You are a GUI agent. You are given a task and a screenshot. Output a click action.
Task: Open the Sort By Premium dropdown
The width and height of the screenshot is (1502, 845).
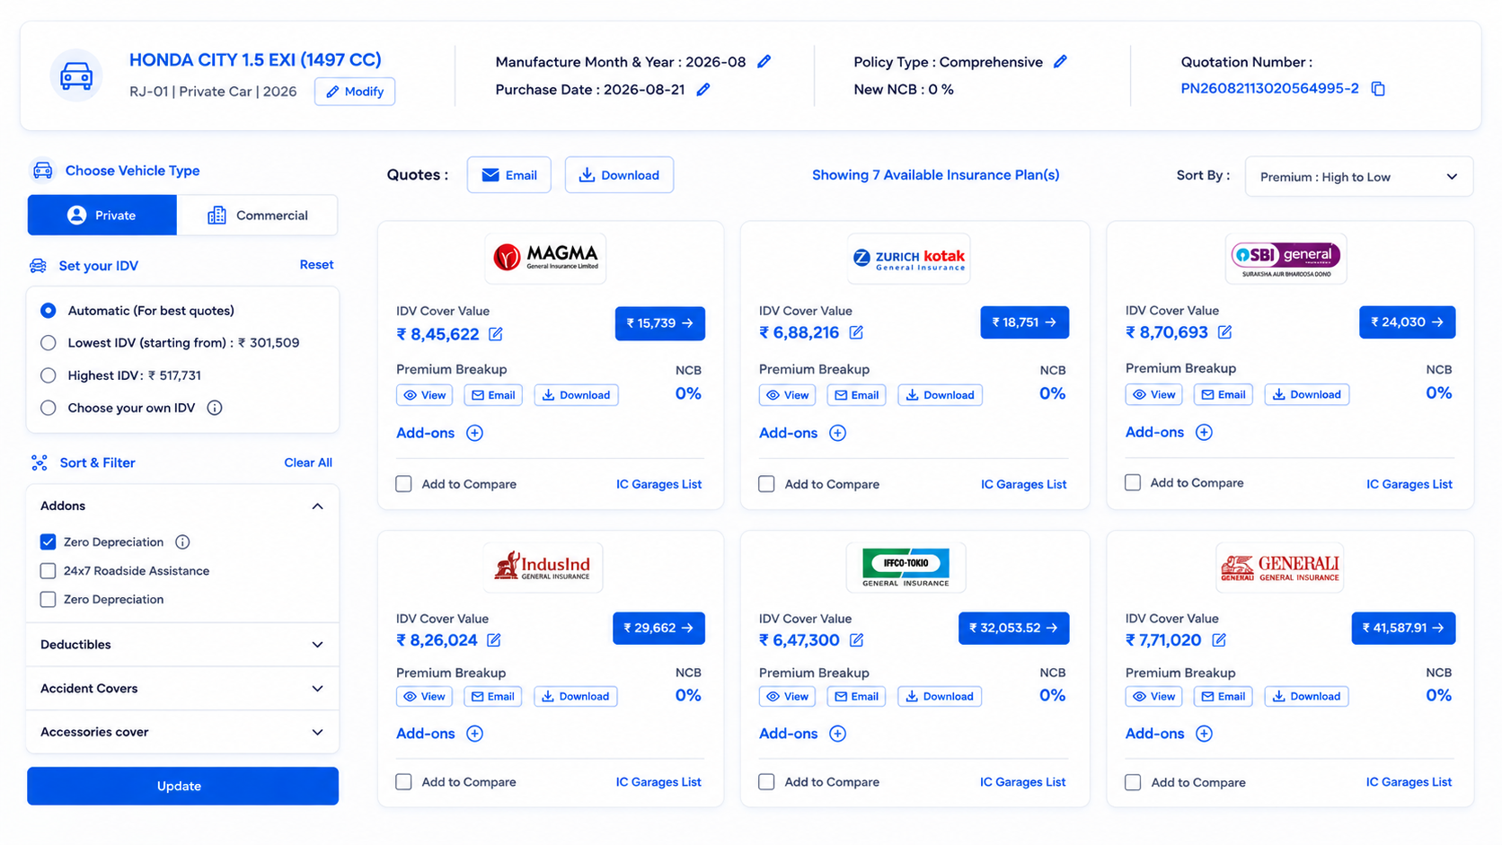(1358, 177)
